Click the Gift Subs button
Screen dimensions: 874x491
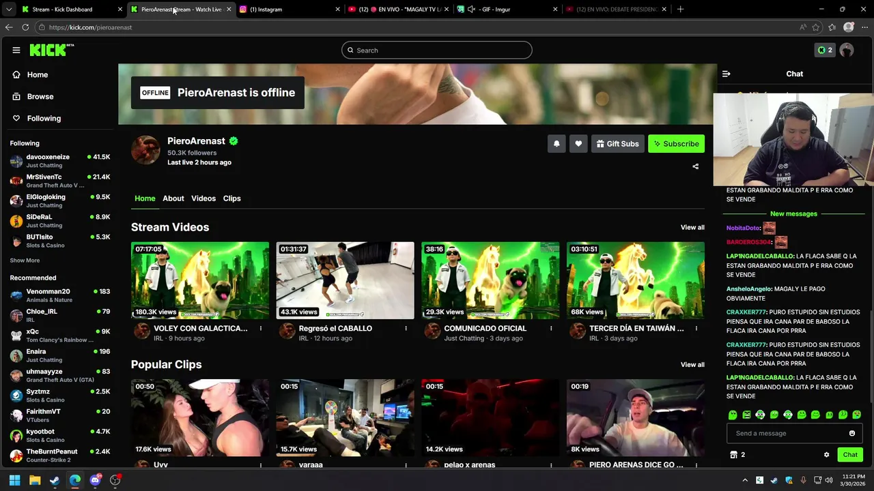617,144
